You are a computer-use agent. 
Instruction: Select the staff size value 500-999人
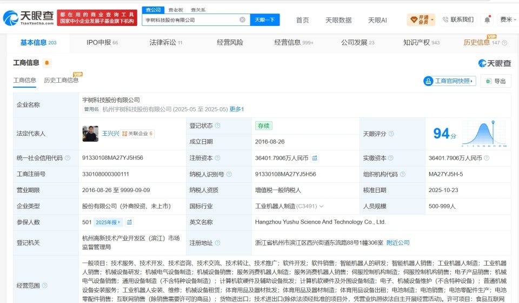click(442, 206)
